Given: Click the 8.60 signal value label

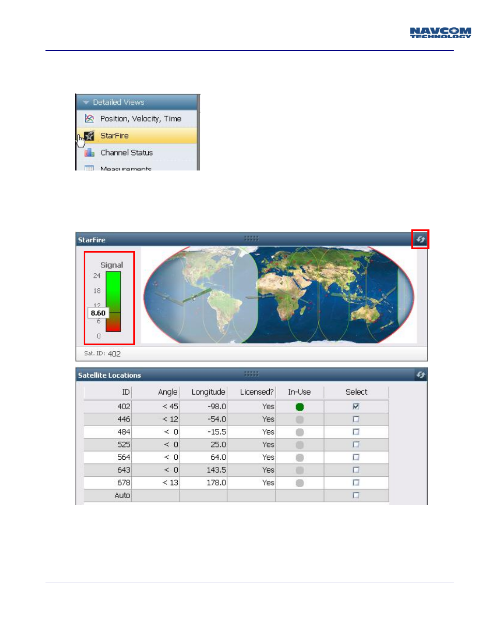Looking at the screenshot, I should pyautogui.click(x=98, y=313).
